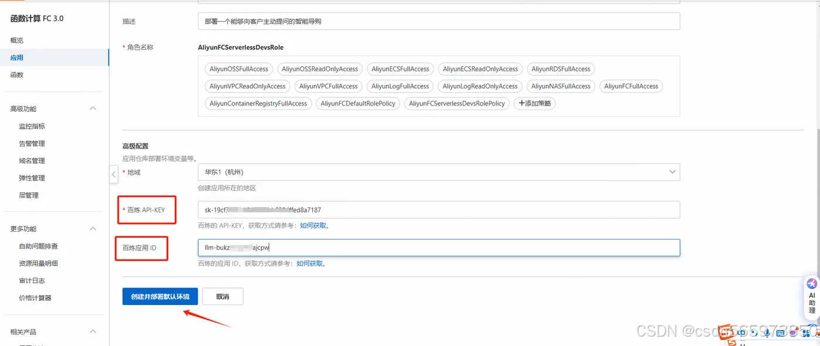Open 函数 in the sidebar

coord(17,75)
